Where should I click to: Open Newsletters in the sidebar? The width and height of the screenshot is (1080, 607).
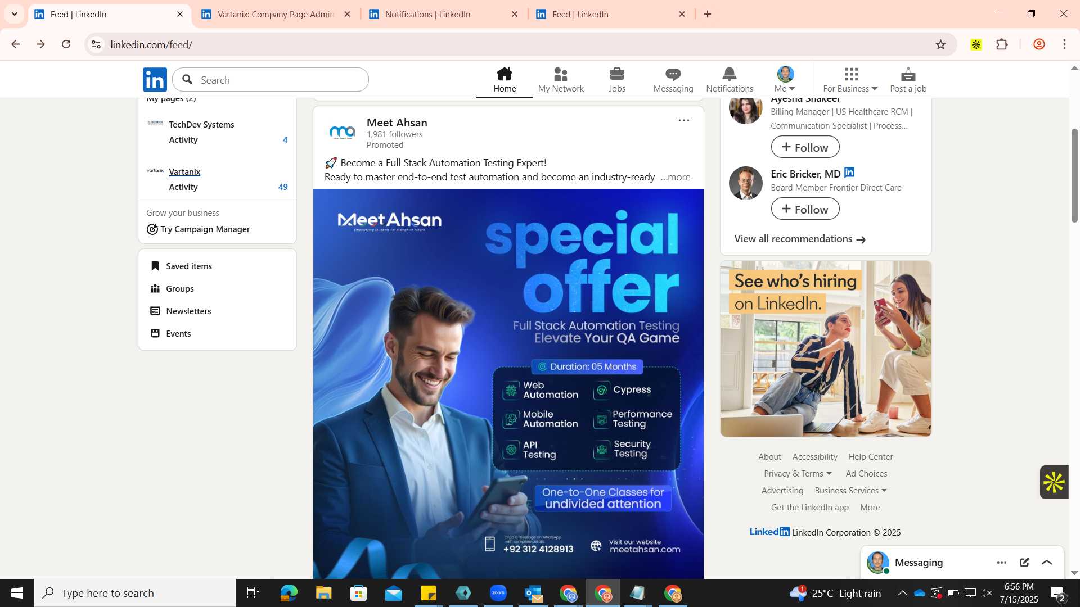pyautogui.click(x=181, y=311)
